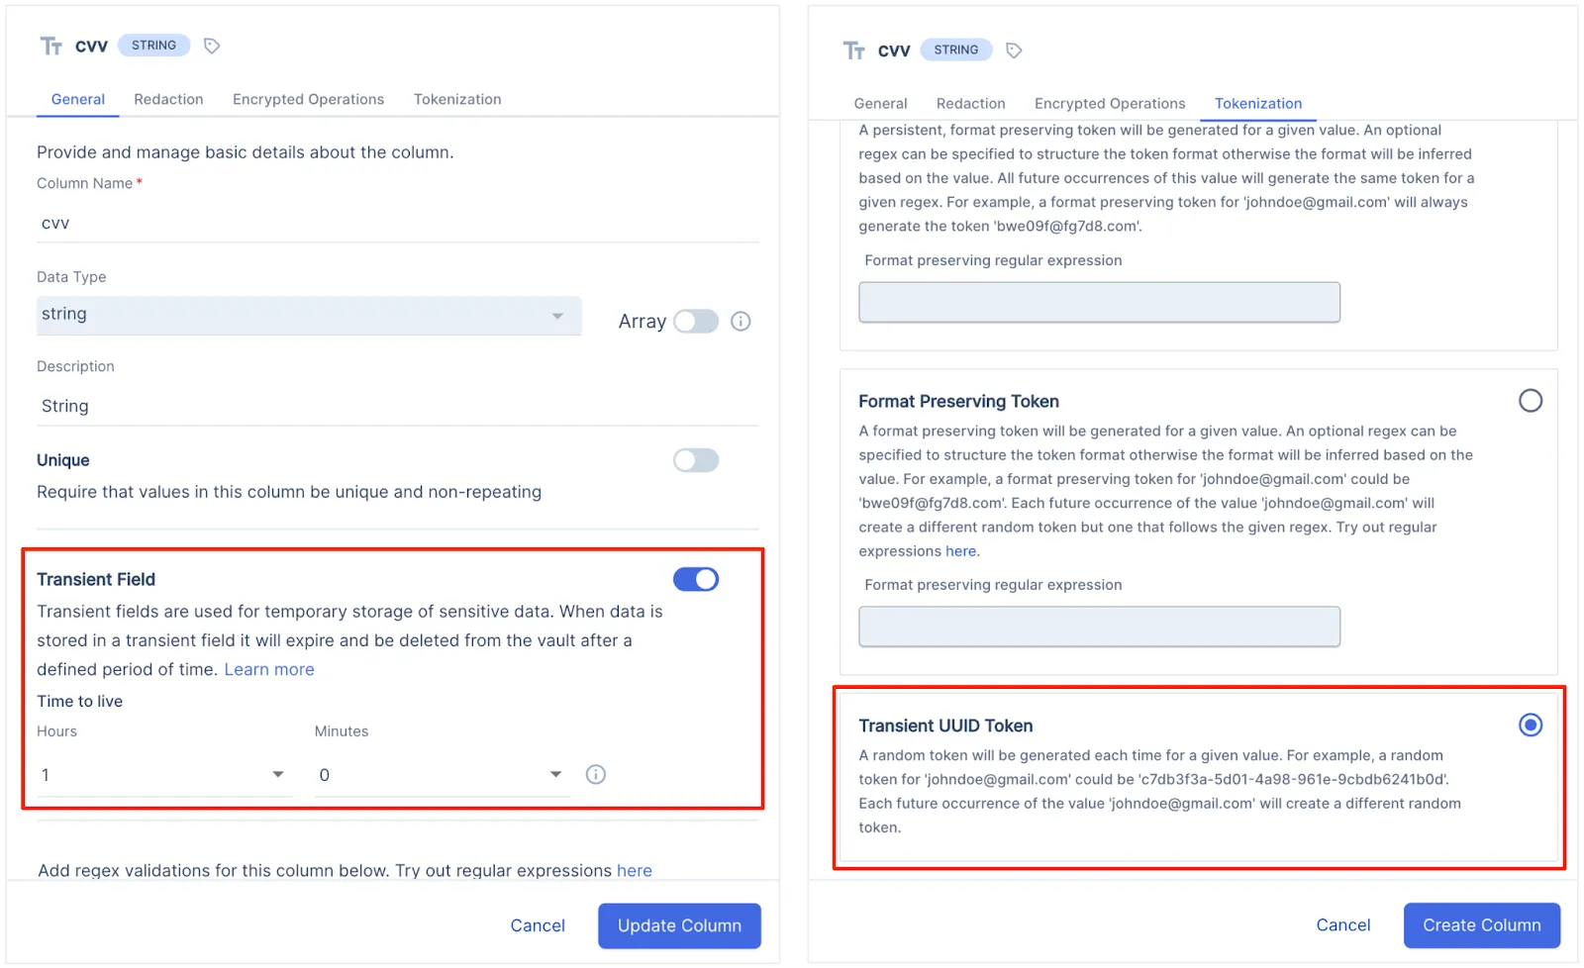
Task: Switch to Redaction tab in left panel
Action: 168,100
